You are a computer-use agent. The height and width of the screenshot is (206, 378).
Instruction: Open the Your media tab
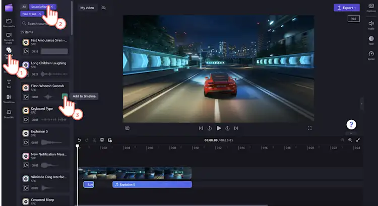point(9,23)
